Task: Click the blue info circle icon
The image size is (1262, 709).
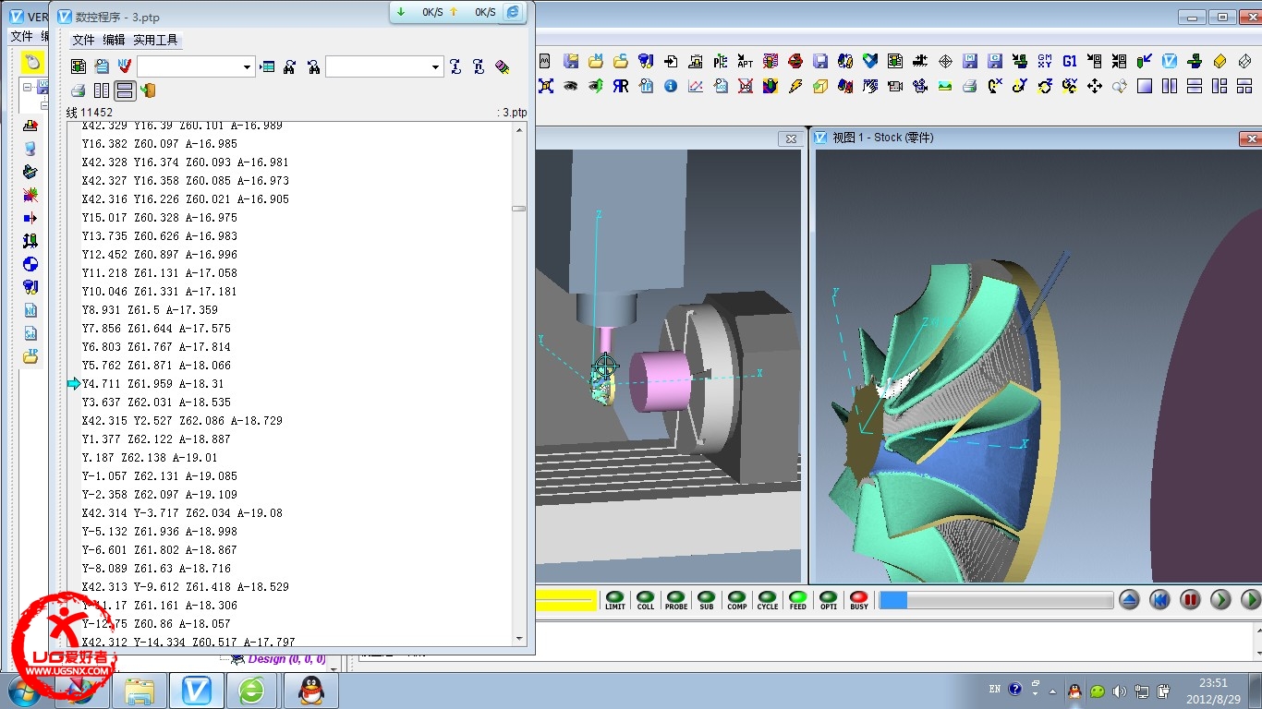Action: [671, 86]
